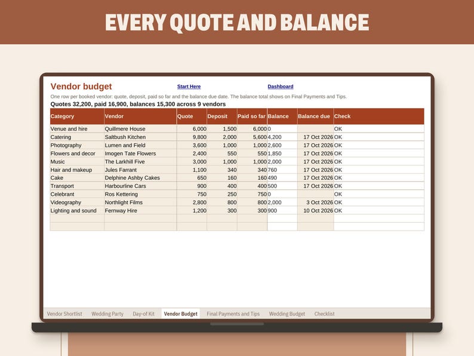Select the 900 Fernway Hire balance
Image resolution: width=474 pixels, height=356 pixels.
(282, 210)
